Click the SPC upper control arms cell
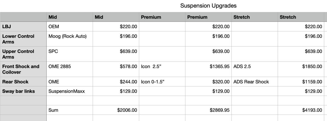 pyautogui.click(x=69, y=54)
